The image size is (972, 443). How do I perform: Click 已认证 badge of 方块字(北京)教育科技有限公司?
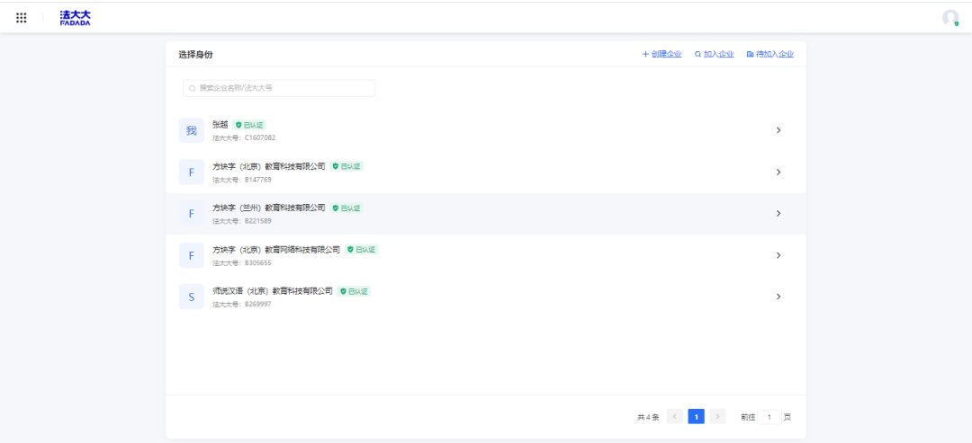coord(346,166)
